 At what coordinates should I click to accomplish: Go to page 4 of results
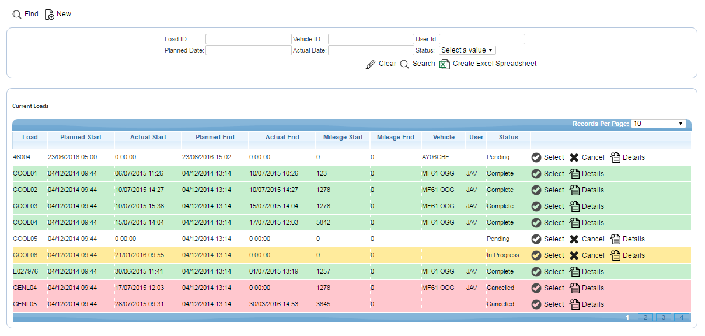682,317
